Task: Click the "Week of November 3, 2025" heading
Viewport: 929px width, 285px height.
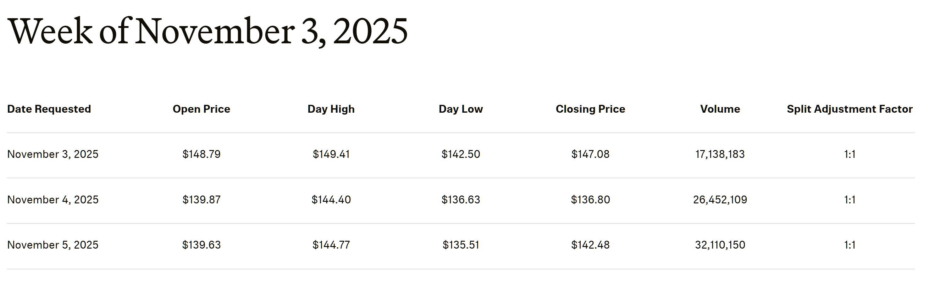Action: [207, 32]
